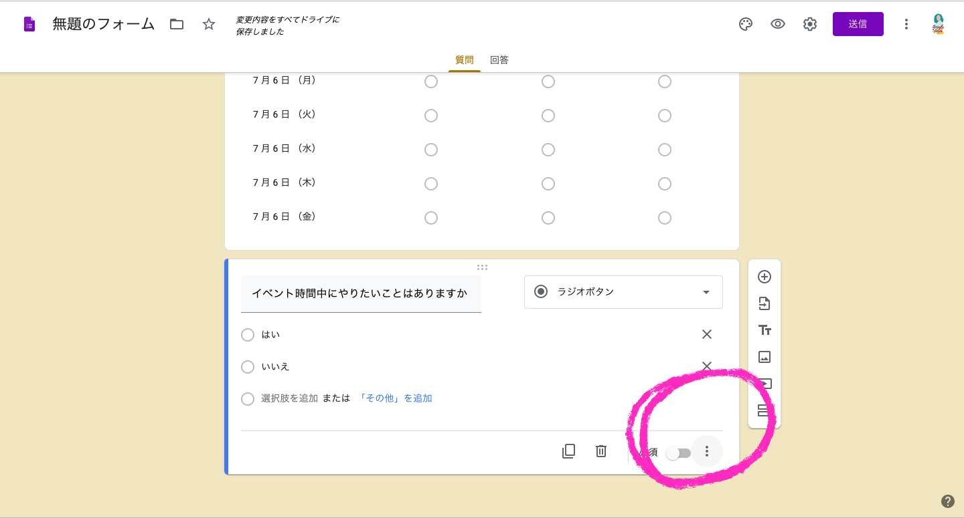964x518 pixels.
Task: Star the form with star icon
Action: [x=209, y=24]
